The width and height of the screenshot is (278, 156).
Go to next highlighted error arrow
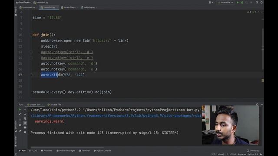click(x=262, y=12)
